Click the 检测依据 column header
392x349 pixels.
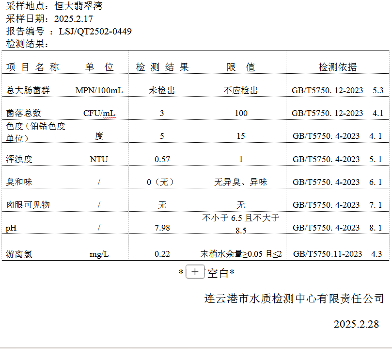pyautogui.click(x=337, y=67)
